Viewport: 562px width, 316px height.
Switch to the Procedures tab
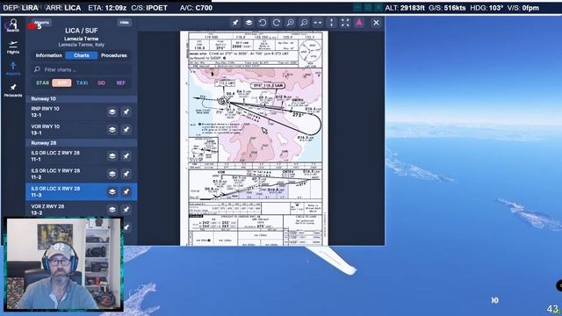114,55
